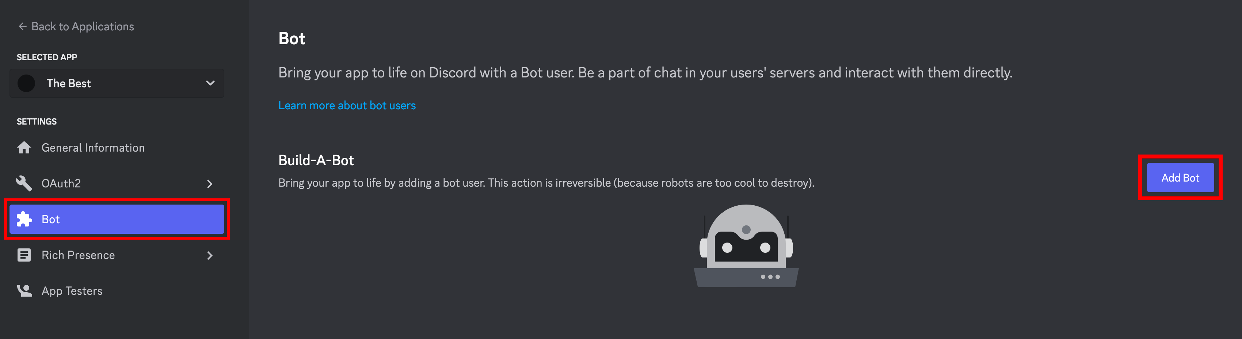
Task: Click The Best app name selector
Action: (117, 83)
